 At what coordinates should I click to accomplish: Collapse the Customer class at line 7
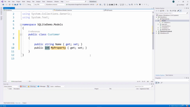coord(21,34)
